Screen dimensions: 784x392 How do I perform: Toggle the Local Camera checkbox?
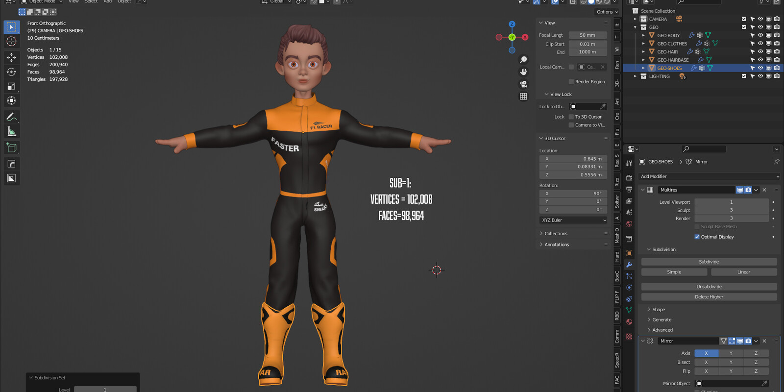[571, 67]
